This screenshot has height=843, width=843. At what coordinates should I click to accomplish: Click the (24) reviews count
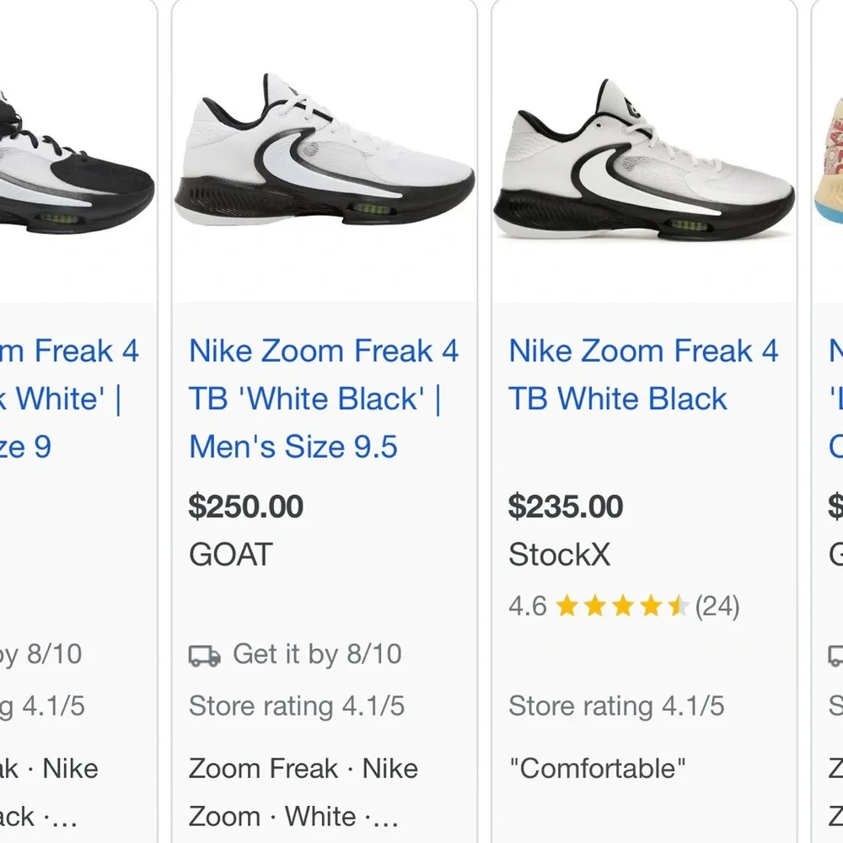pyautogui.click(x=717, y=605)
